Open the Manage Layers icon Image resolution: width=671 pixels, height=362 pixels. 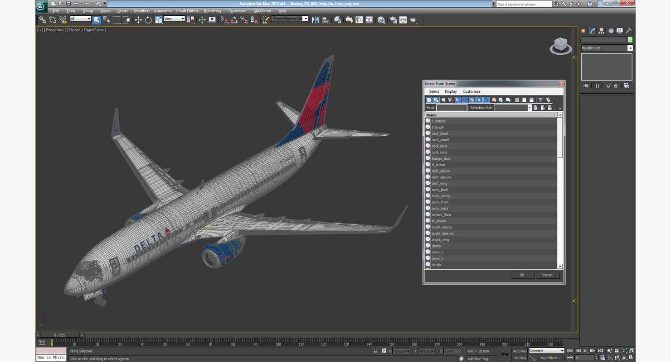tap(337, 19)
